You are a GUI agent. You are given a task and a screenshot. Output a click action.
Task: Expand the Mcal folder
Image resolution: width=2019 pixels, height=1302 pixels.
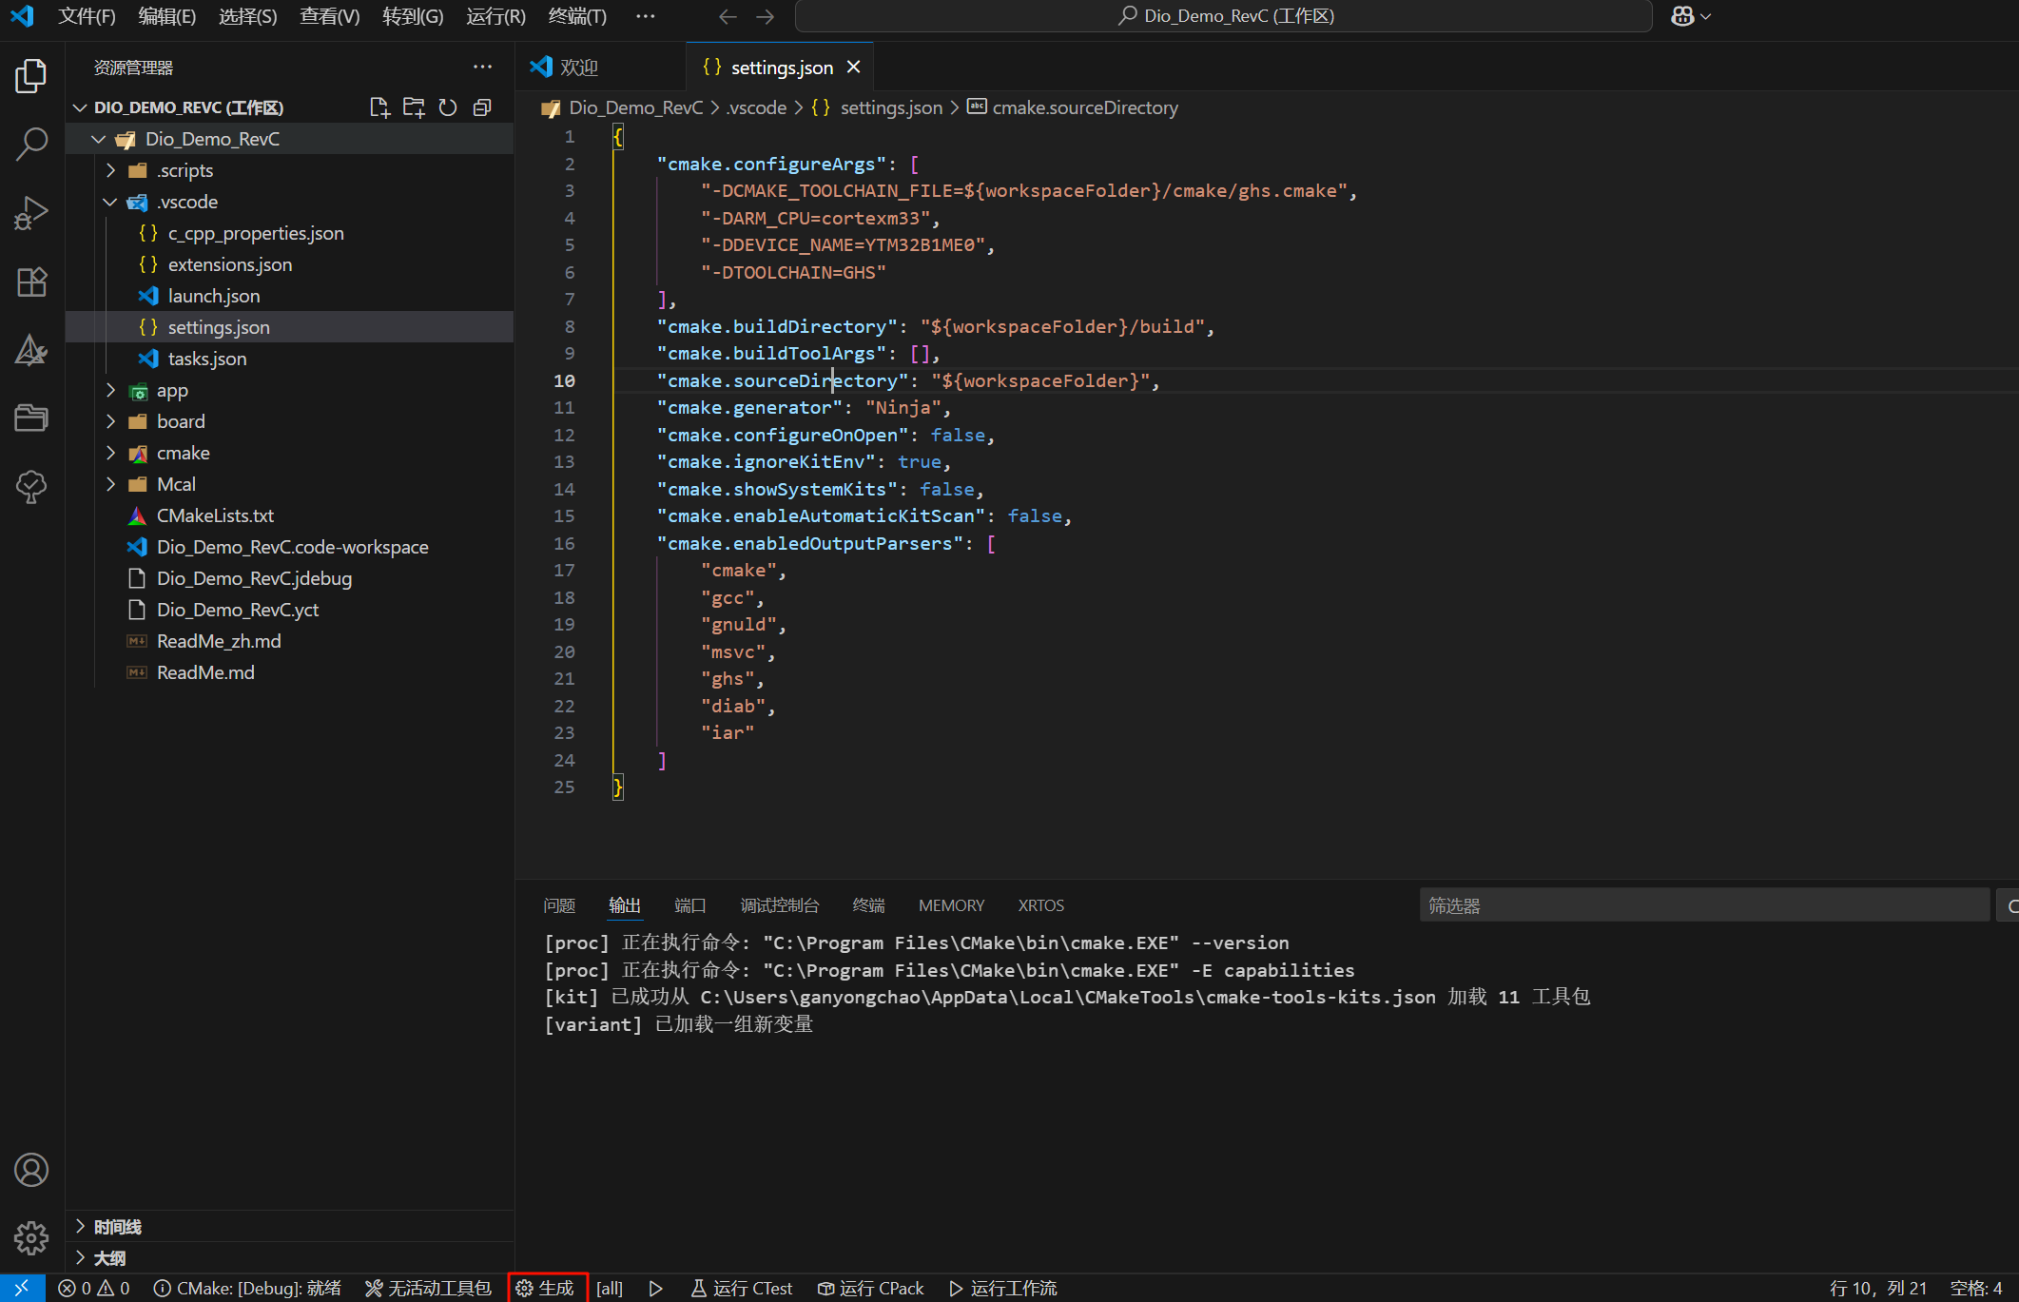110,484
